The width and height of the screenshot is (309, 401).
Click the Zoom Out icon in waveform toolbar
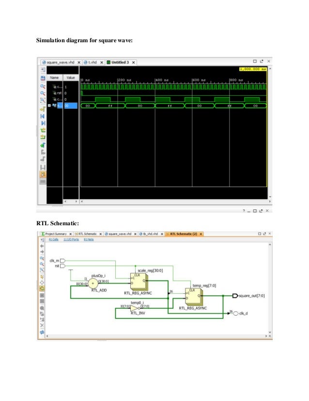[x=43, y=93]
